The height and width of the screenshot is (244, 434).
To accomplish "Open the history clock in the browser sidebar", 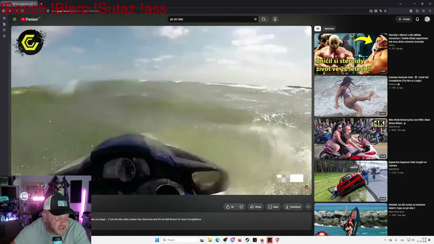I will click(x=4, y=30).
